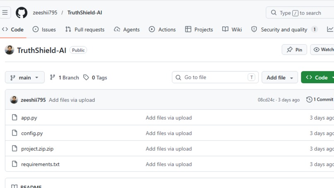Image resolution: width=334 pixels, height=188 pixels.
Task: Open the config.py file
Action: pyautogui.click(x=32, y=133)
